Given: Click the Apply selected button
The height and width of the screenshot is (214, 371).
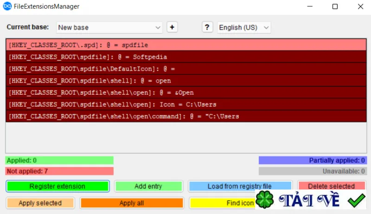Looking at the screenshot, I should [40, 203].
